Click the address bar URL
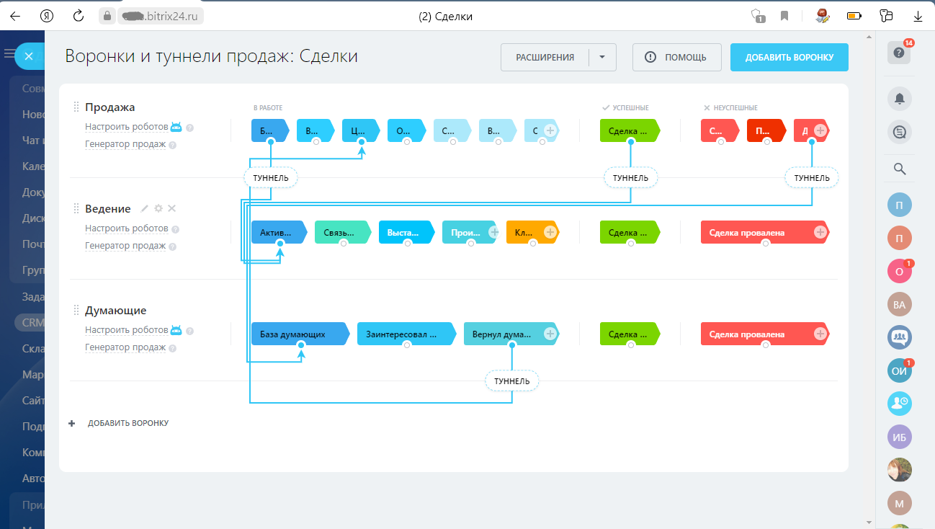The width and height of the screenshot is (935, 529). pyautogui.click(x=160, y=16)
